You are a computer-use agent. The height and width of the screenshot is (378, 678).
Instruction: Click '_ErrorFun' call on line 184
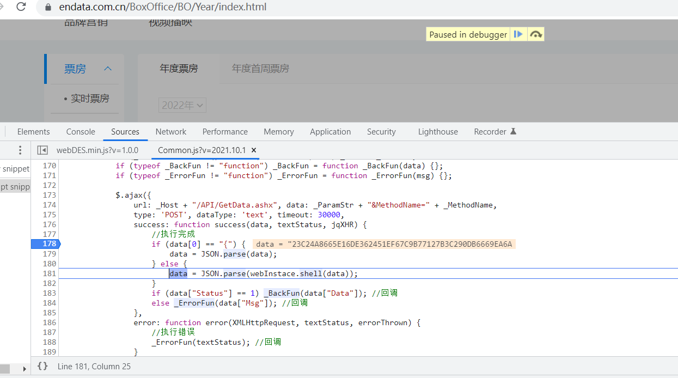coord(194,303)
